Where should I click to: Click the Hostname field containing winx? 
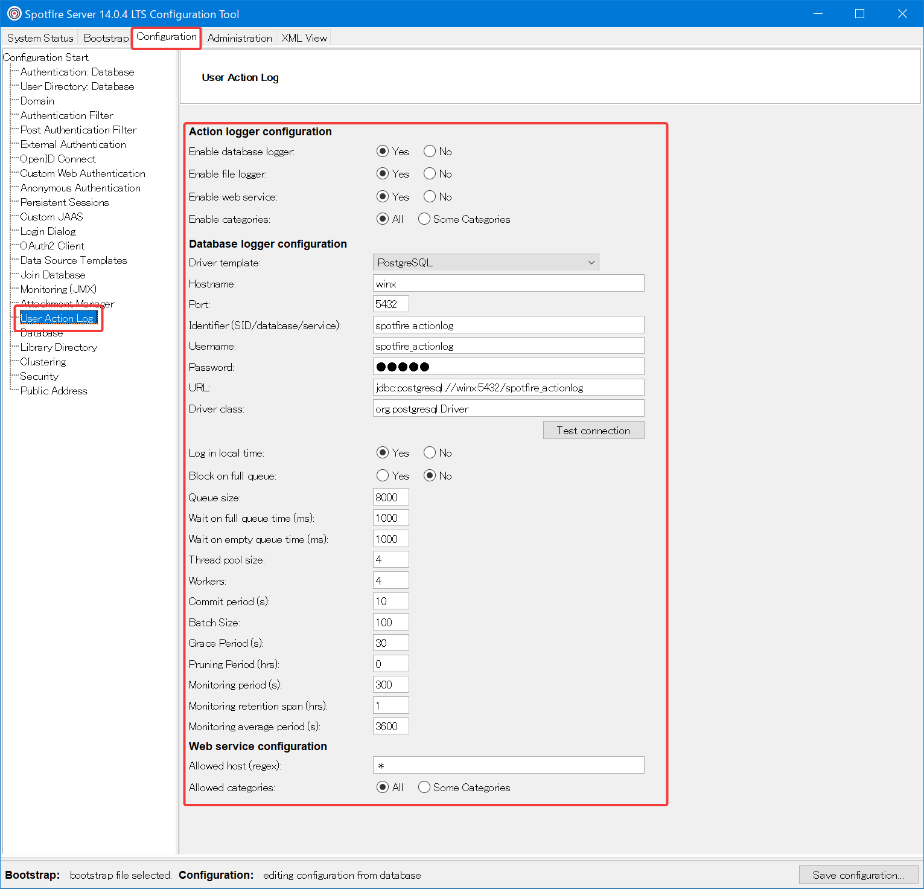(x=509, y=283)
